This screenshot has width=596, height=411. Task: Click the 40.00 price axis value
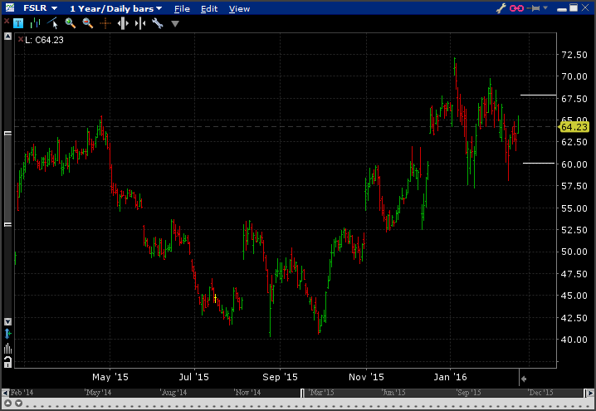tap(574, 340)
